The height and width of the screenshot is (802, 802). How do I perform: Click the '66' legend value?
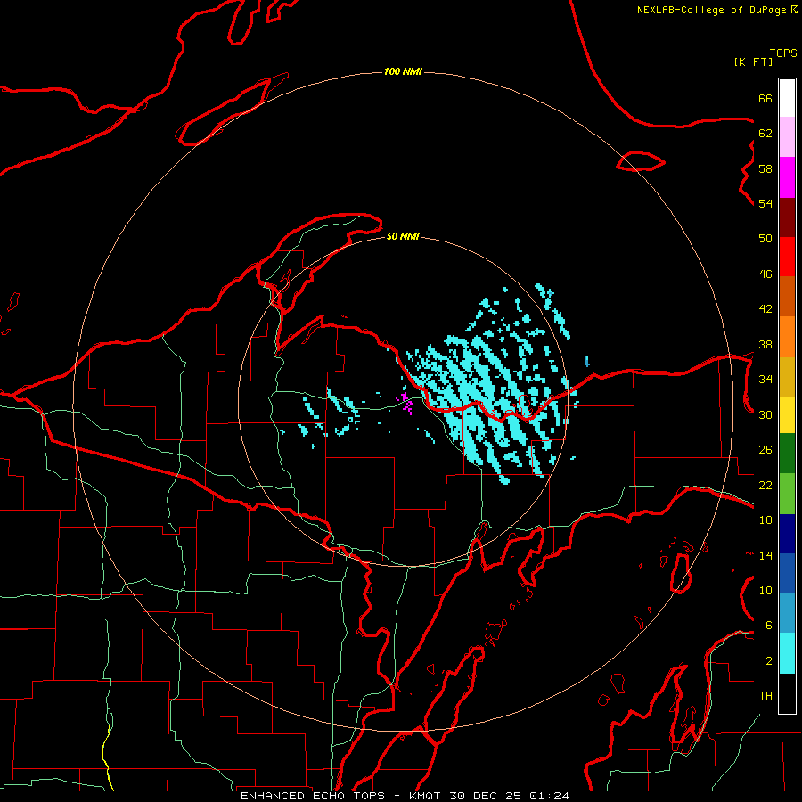[x=765, y=98]
